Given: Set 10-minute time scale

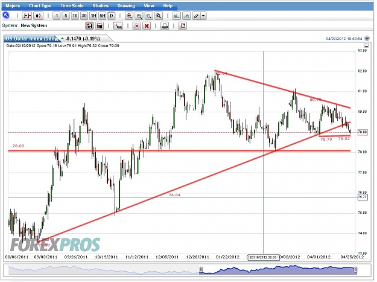Looking at the screenshot, I should point(75,16).
